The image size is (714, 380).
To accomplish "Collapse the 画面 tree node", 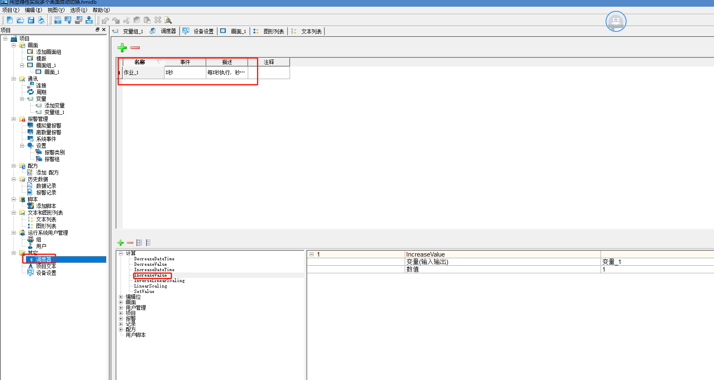I will pos(14,45).
